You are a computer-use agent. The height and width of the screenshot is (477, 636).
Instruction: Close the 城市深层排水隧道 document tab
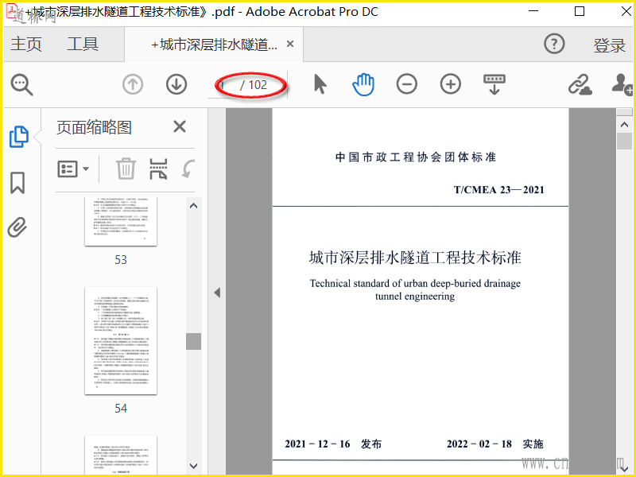point(290,44)
